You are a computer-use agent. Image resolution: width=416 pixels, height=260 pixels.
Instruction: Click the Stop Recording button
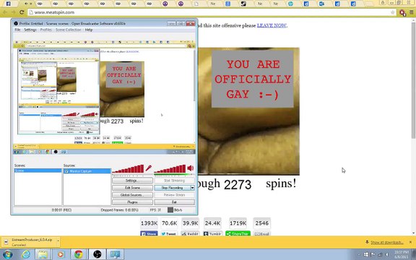click(172, 188)
